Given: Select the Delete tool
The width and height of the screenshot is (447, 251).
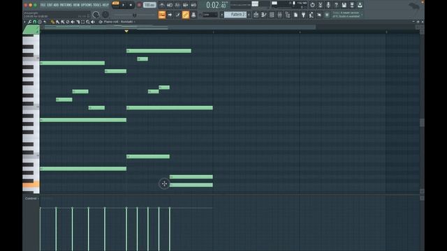Looking at the screenshot, I should pyautogui.click(x=68, y=22).
